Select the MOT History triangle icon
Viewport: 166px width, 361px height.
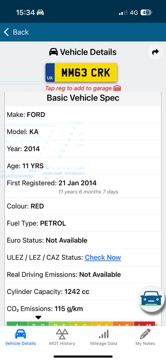pyautogui.click(x=62, y=334)
